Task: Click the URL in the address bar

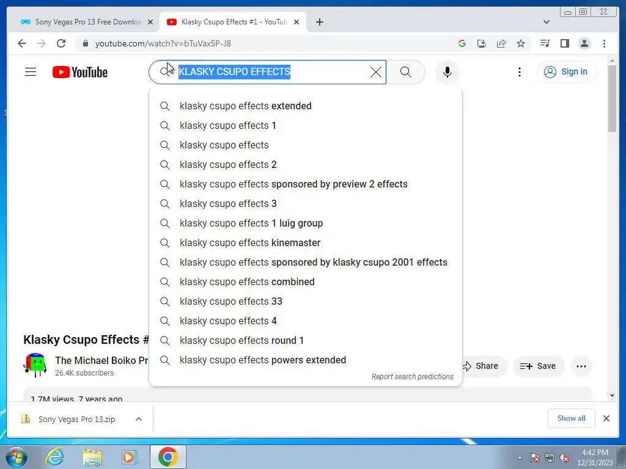Action: (163, 43)
